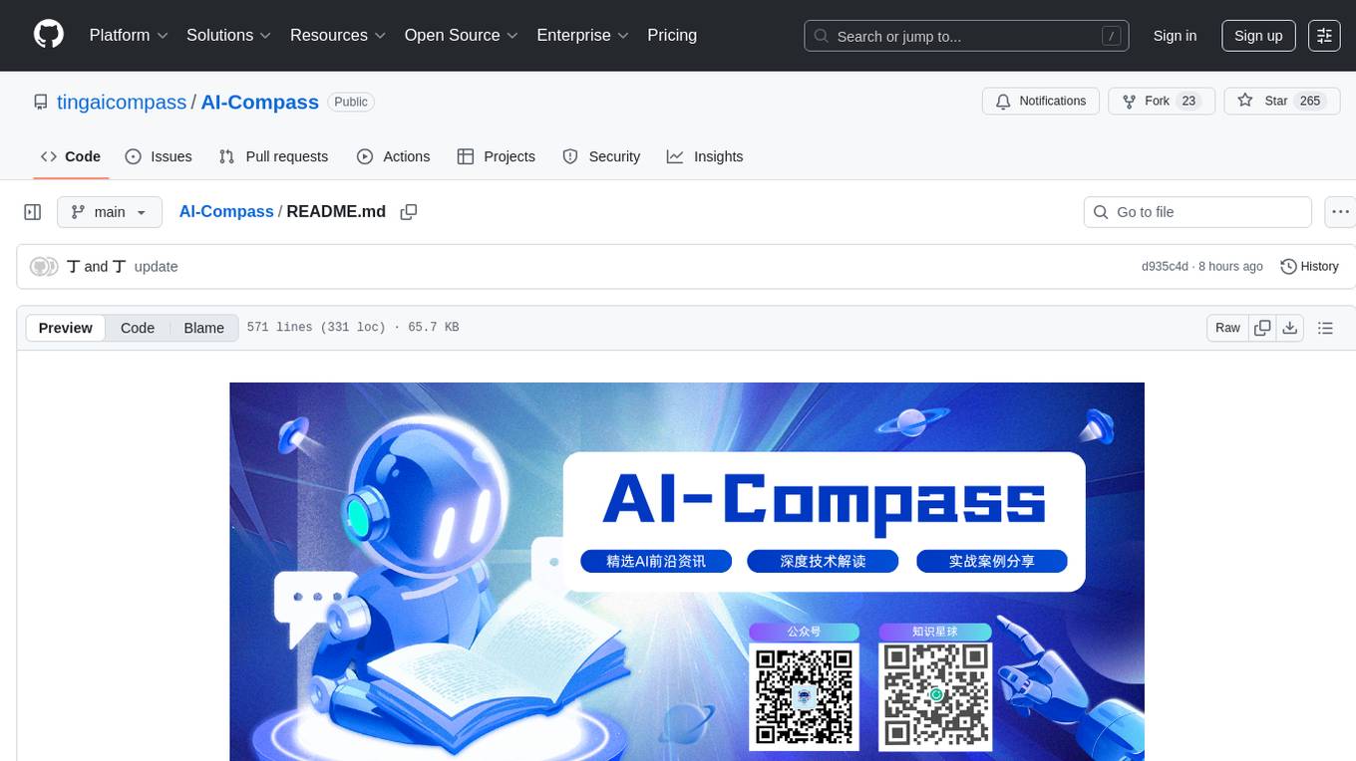This screenshot has height=761, width=1356.
Task: Open the update commit message link
Action: [156, 267]
